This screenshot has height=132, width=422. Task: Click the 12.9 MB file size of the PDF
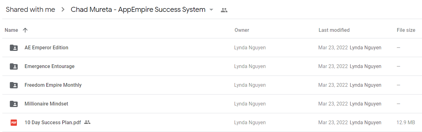[x=406, y=123]
